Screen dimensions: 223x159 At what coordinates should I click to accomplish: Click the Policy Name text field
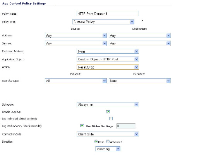click(x=108, y=14)
